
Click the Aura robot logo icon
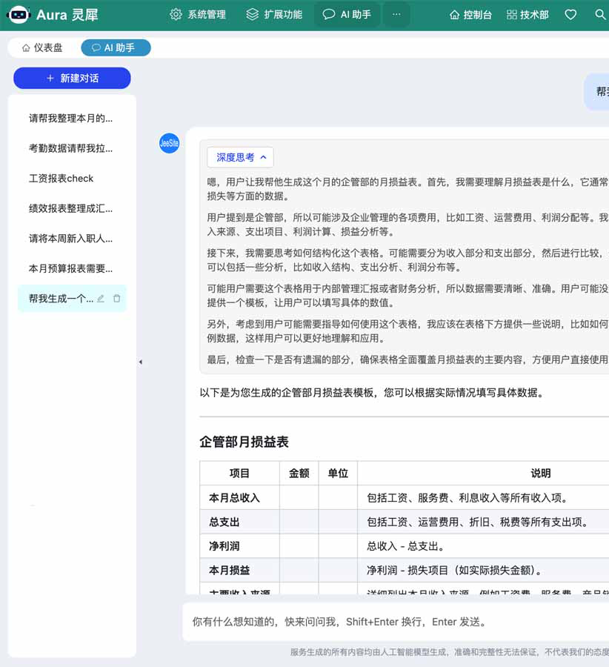[19, 15]
